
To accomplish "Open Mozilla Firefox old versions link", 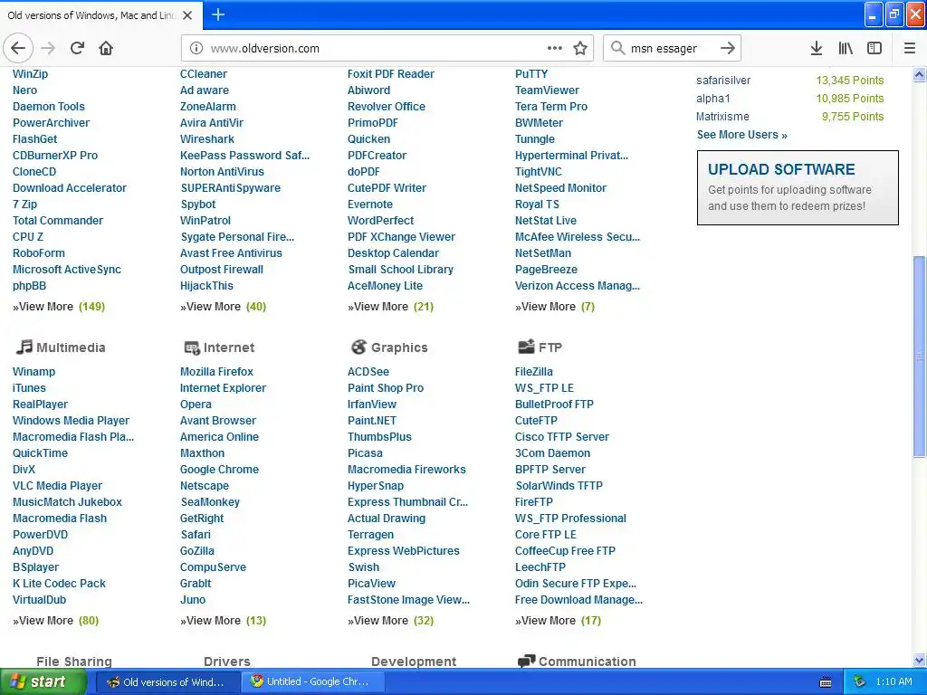I will tap(216, 372).
